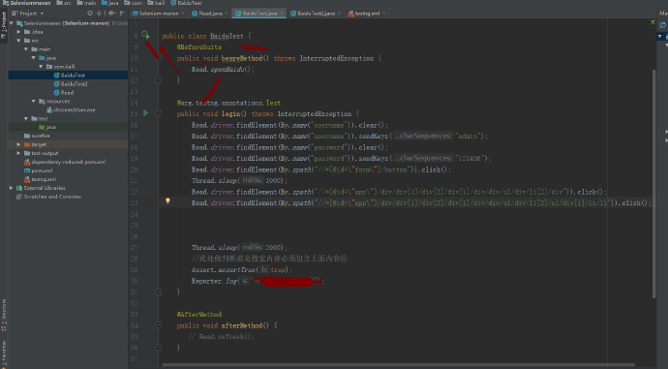668x369 pixels.
Task: Click the Assert.assertTrue line
Action: 242,269
